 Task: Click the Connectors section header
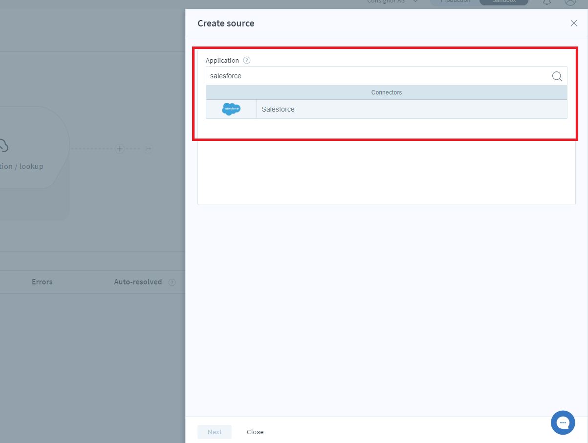click(386, 93)
